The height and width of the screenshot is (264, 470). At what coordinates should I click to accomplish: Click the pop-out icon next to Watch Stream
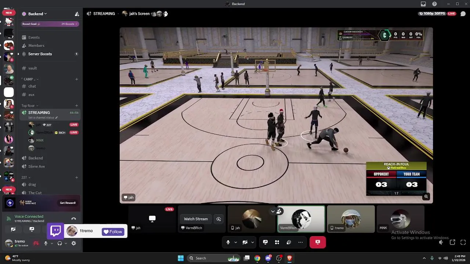(218, 219)
